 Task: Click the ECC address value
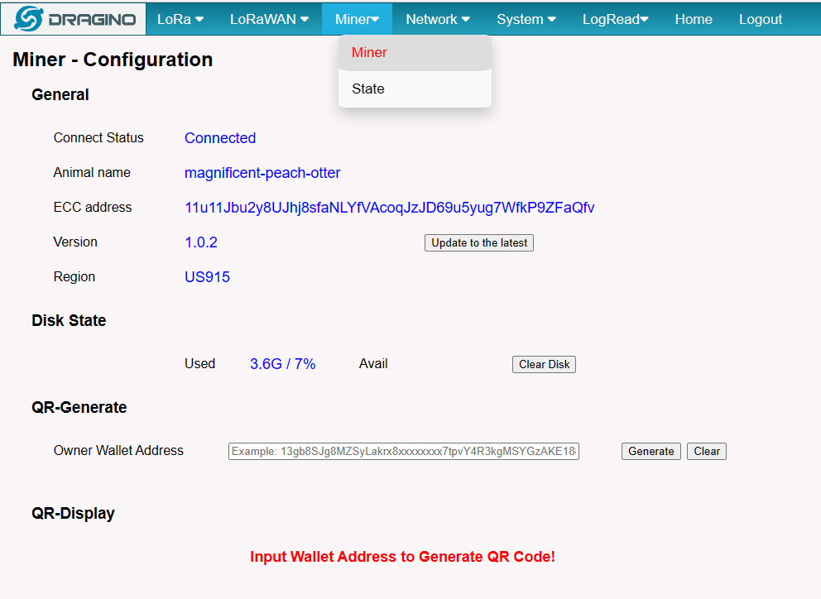point(390,208)
